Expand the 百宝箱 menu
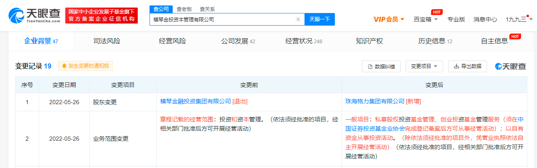The width and height of the screenshot is (537, 168). (x=426, y=19)
